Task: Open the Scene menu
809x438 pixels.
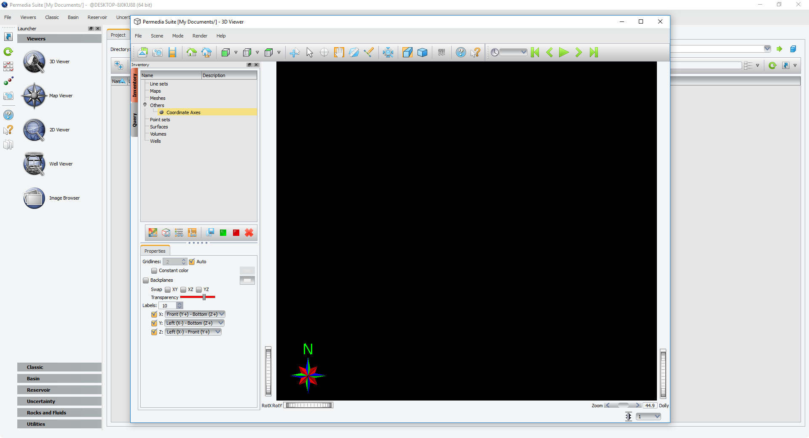Action: pos(157,36)
